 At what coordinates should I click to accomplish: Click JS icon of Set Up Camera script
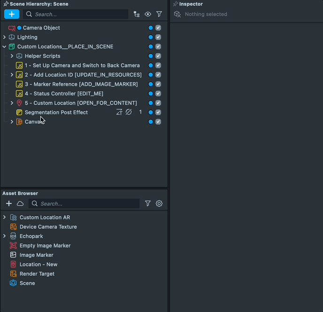coord(19,65)
